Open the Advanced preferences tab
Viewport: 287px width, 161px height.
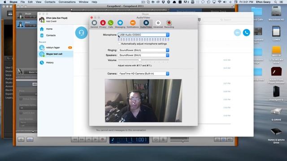coord(158,24)
